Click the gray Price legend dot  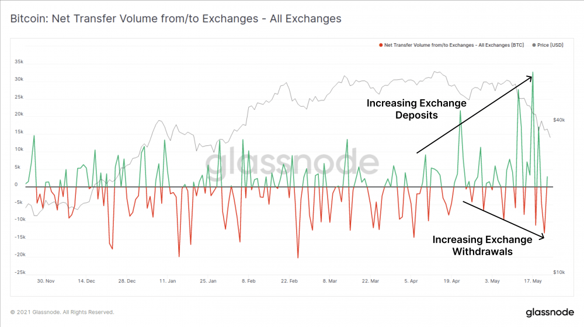[x=534, y=45]
